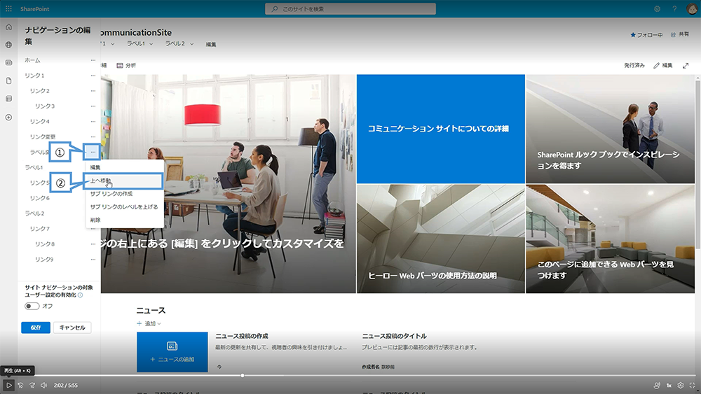
Task: Select リンク7 navigation item
Action: click(40, 229)
